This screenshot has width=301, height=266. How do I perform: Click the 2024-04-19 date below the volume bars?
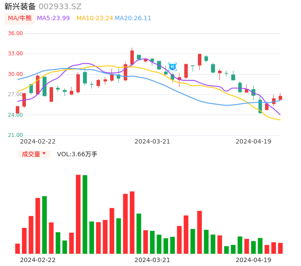254,260
